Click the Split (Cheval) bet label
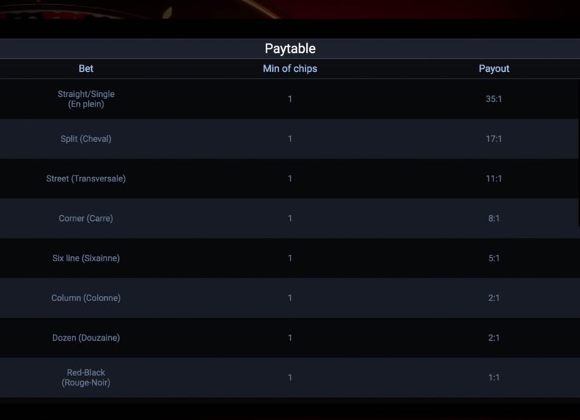580x420 pixels. tap(86, 139)
